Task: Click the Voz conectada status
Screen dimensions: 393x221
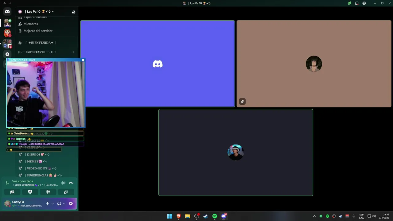Action: [x=23, y=181]
